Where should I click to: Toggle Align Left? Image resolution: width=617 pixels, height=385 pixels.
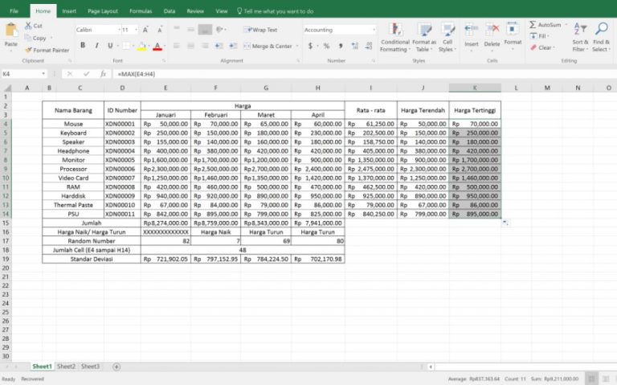177,46
